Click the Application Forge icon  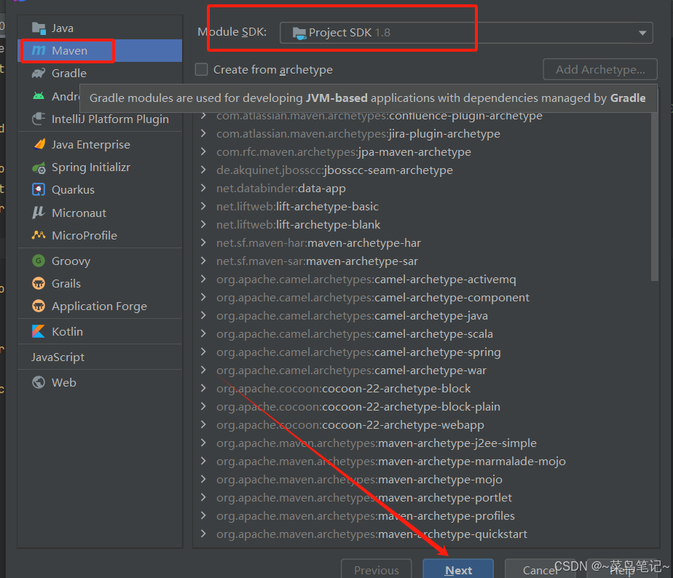39,306
